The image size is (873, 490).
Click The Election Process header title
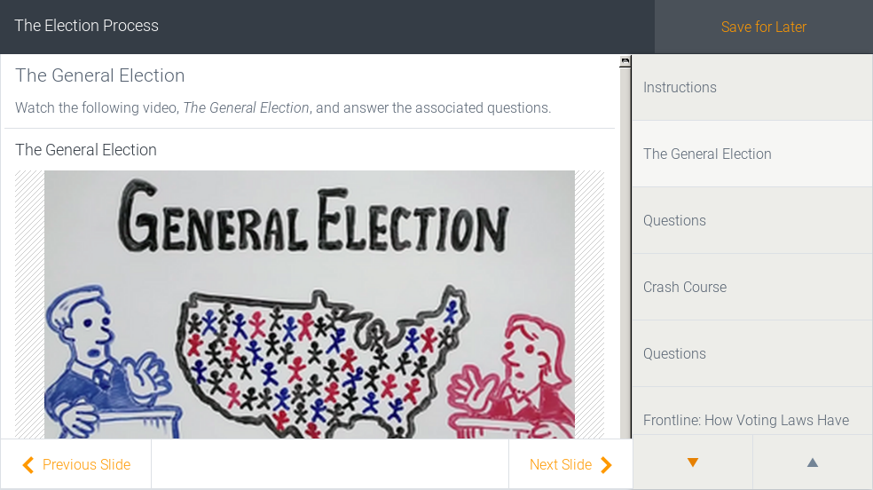(x=86, y=26)
